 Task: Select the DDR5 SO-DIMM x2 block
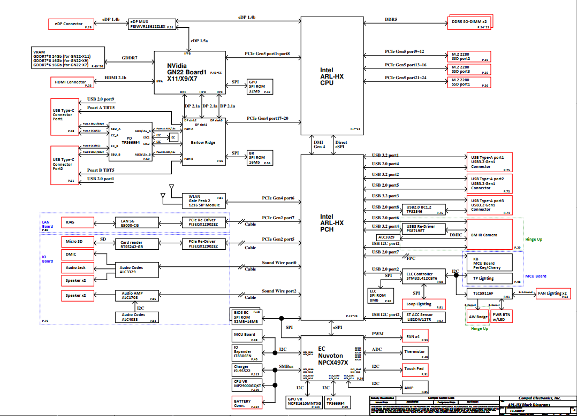pos(469,21)
